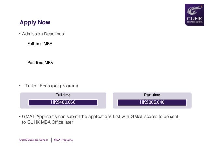Click the Part-time tuition panel header
Image resolution: width=208 pixels, height=147 pixels.
click(152, 95)
